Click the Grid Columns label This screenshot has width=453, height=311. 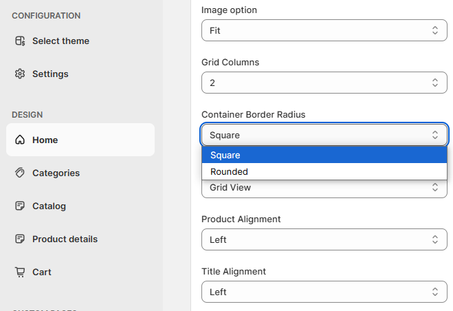230,62
